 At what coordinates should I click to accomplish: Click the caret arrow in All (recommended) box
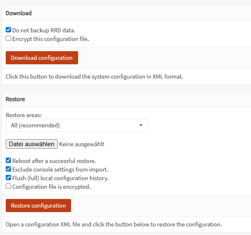tap(141, 125)
